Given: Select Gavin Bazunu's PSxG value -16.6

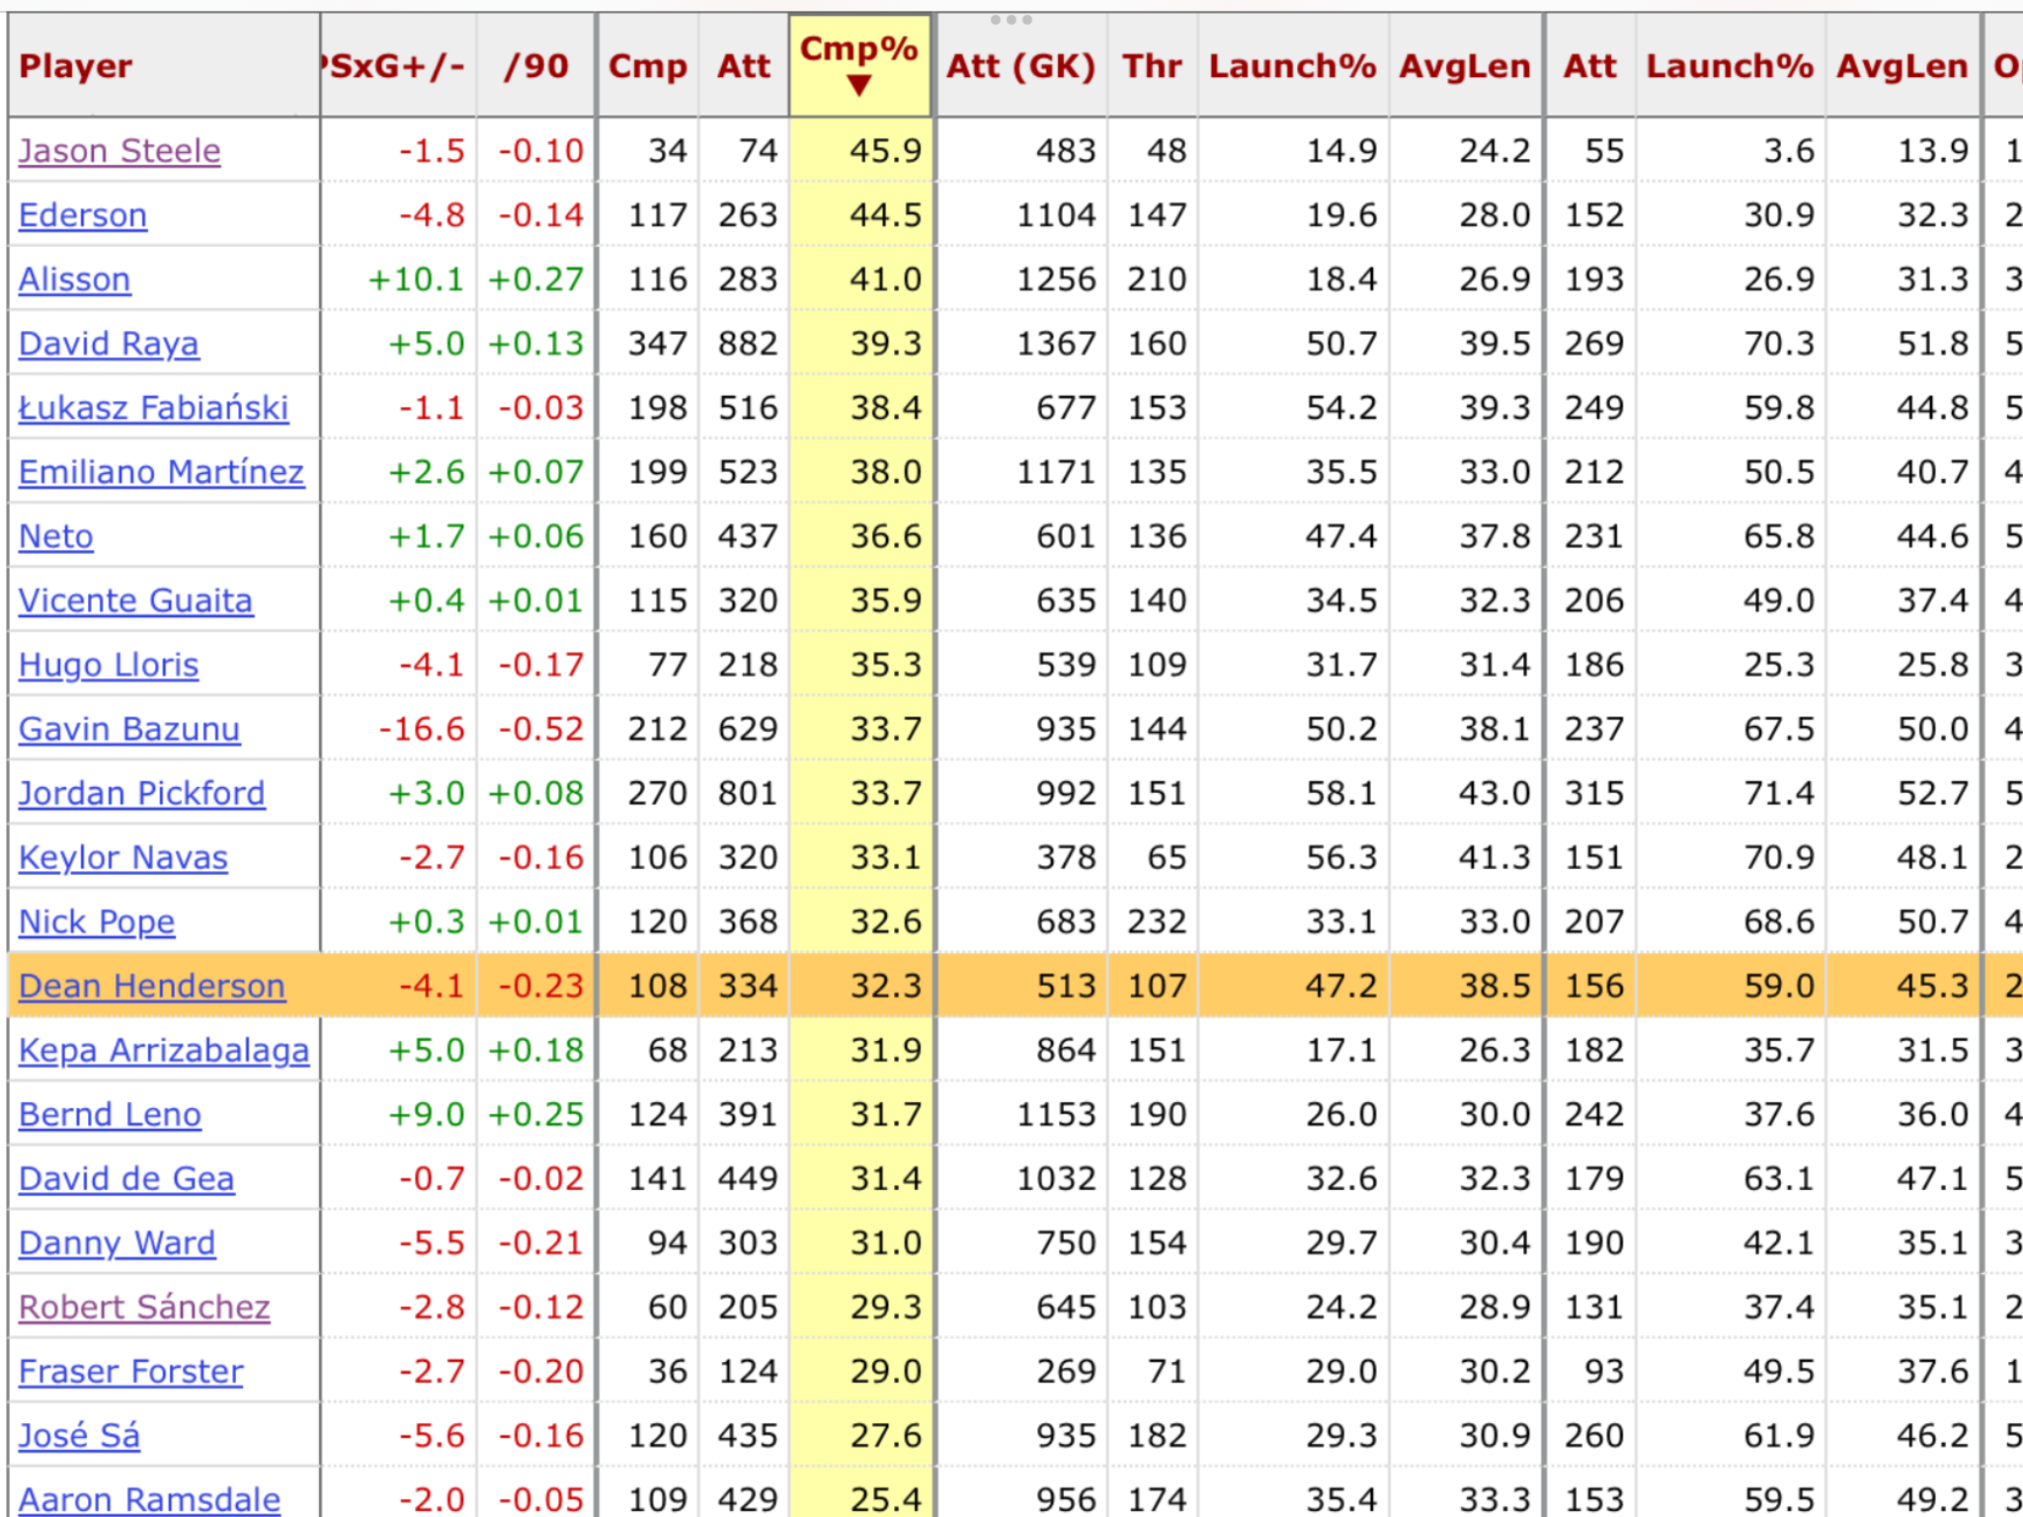Looking at the screenshot, I should tap(422, 729).
